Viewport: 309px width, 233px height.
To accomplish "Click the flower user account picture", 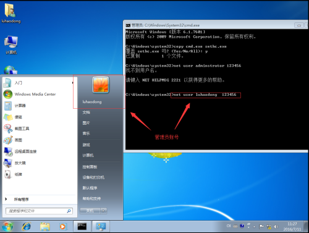I will pos(101,85).
